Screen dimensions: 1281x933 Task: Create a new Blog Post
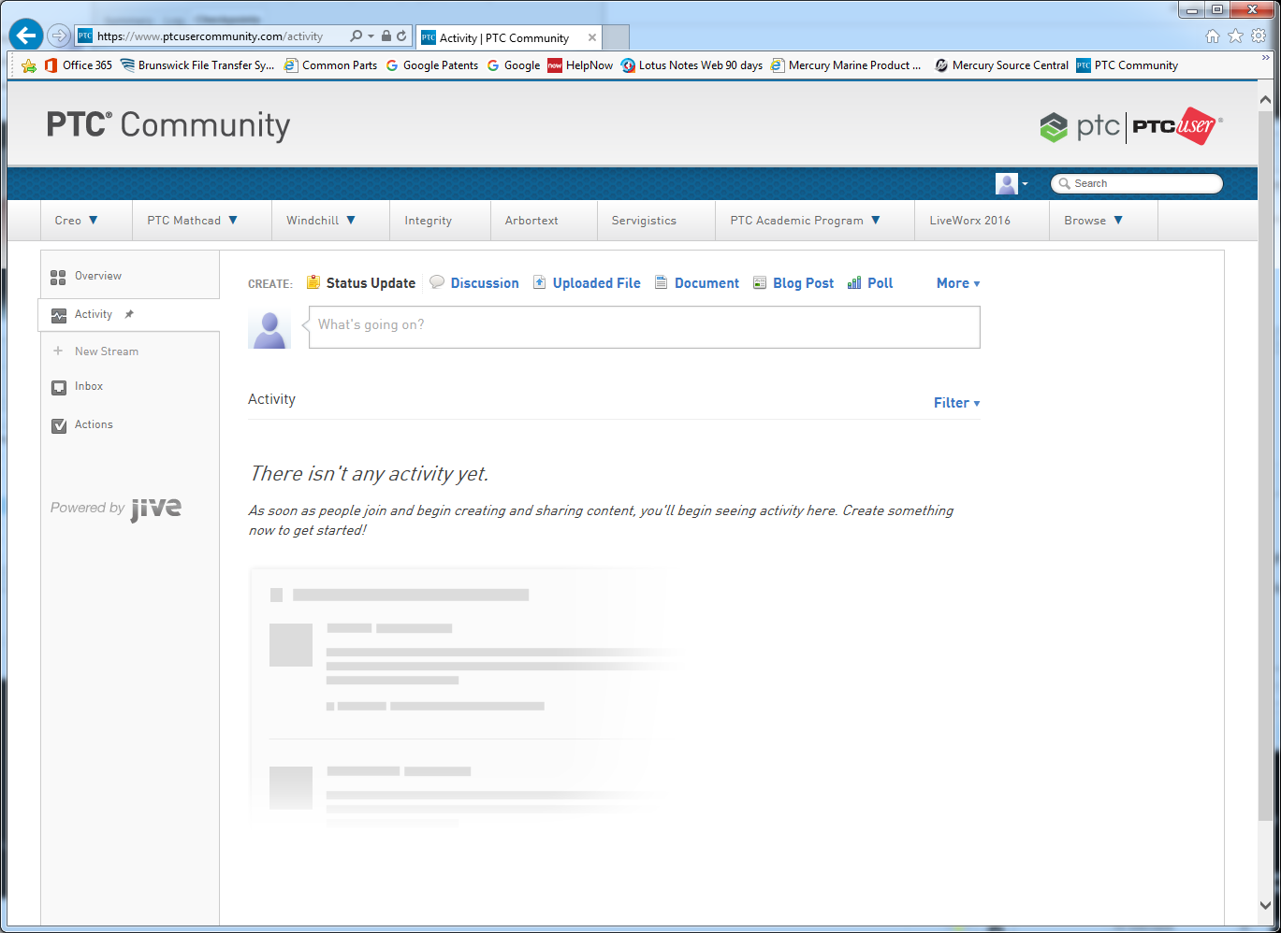pos(793,283)
